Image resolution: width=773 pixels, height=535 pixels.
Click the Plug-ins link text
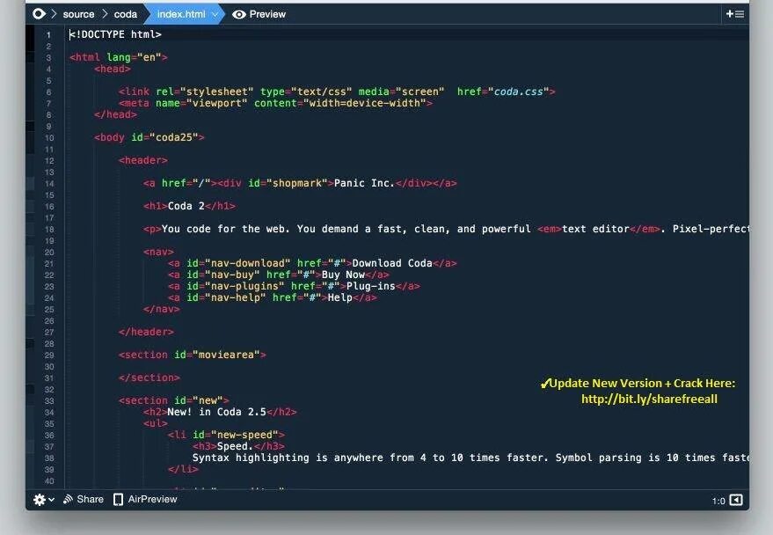click(371, 286)
